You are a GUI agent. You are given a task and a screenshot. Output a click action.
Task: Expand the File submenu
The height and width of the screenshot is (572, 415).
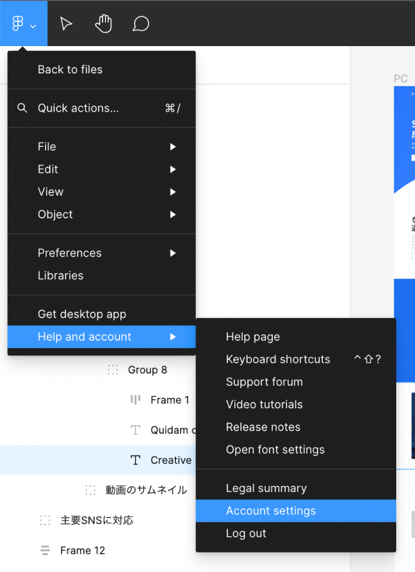click(x=47, y=146)
